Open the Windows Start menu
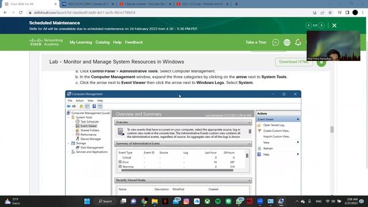368x207 pixels. (x=87, y=201)
